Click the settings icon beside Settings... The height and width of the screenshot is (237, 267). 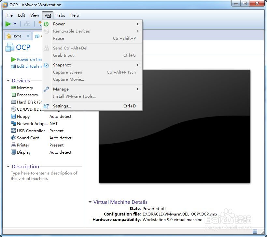46,106
